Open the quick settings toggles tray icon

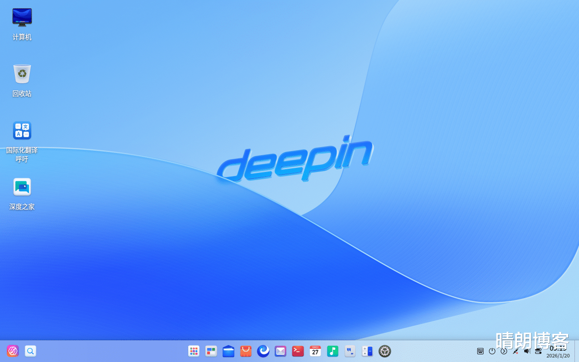coord(538,351)
